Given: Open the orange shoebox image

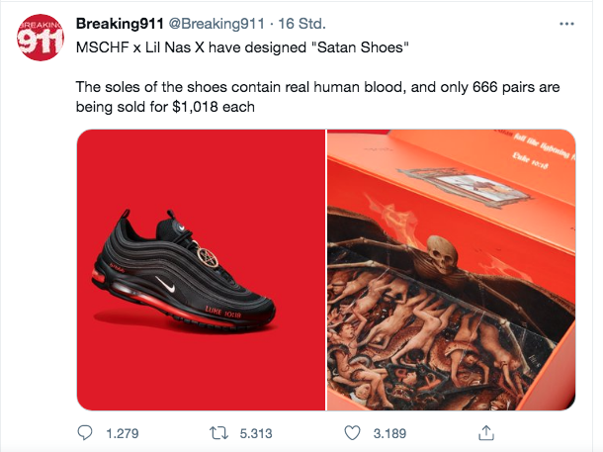Looking at the screenshot, I should pos(451,270).
